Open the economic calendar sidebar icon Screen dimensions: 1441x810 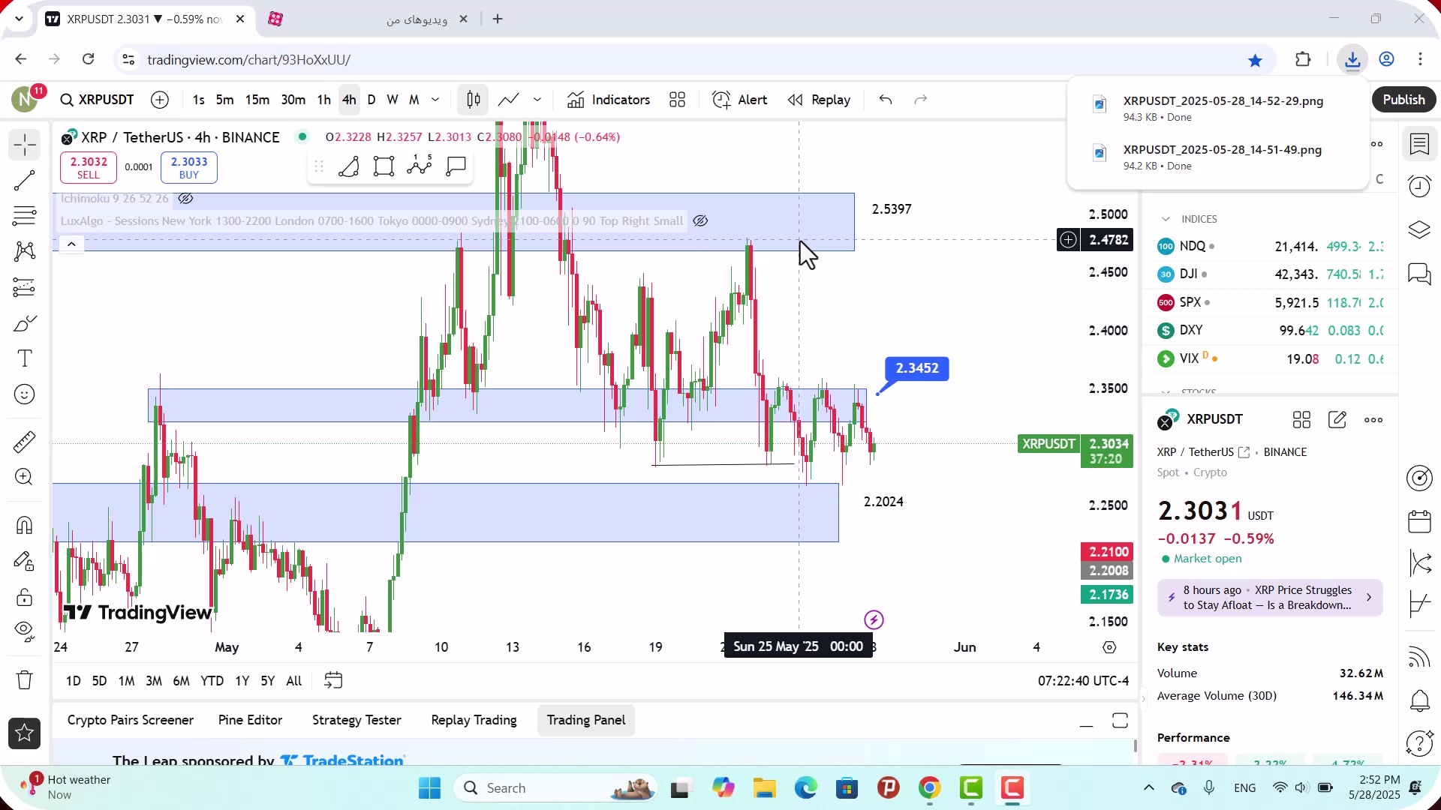click(x=1419, y=520)
